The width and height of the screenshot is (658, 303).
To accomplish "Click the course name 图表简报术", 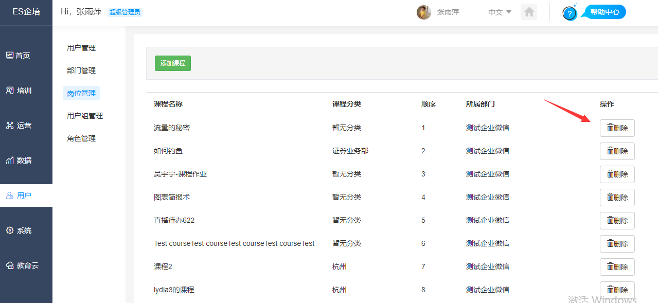I will click(x=172, y=197).
